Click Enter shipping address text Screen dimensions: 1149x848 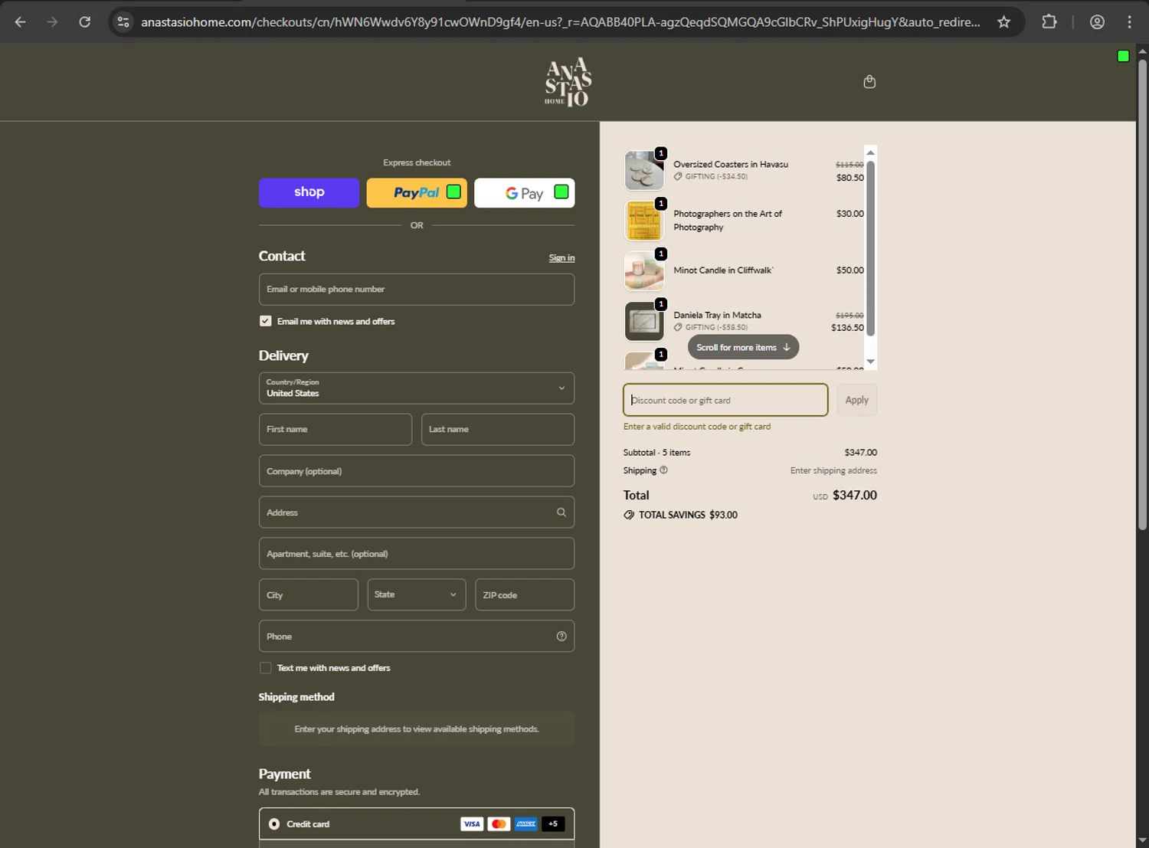click(833, 471)
